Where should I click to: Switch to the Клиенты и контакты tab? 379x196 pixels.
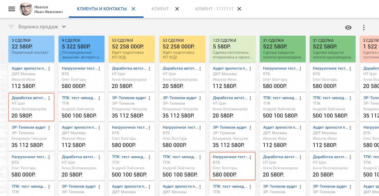[x=102, y=9]
